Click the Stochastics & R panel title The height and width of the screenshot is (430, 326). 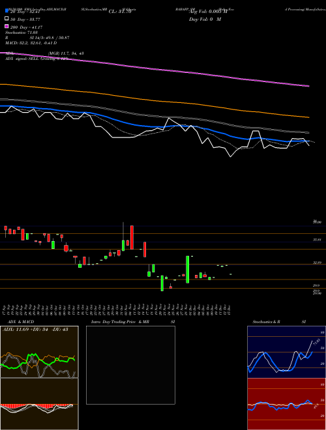coord(266,322)
